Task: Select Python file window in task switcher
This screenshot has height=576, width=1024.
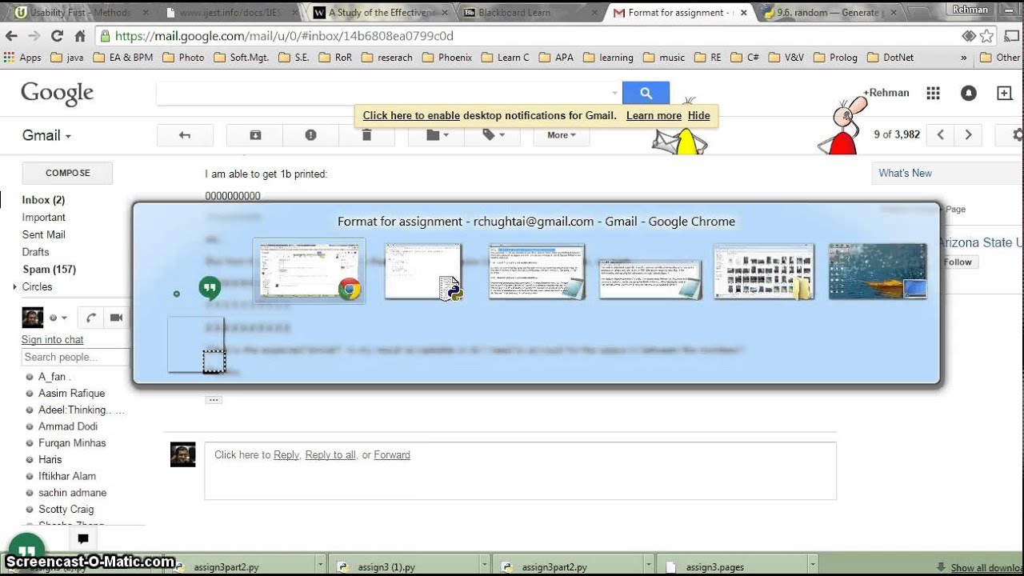Action: 423,272
